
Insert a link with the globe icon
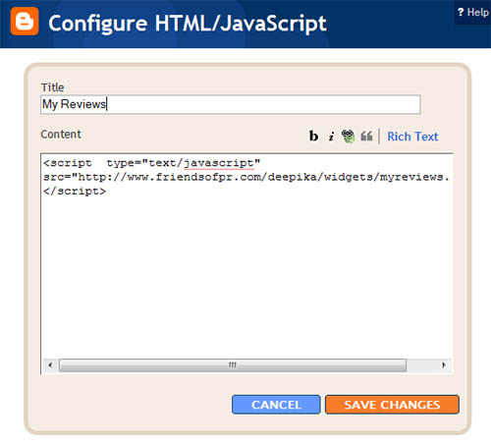(x=349, y=136)
